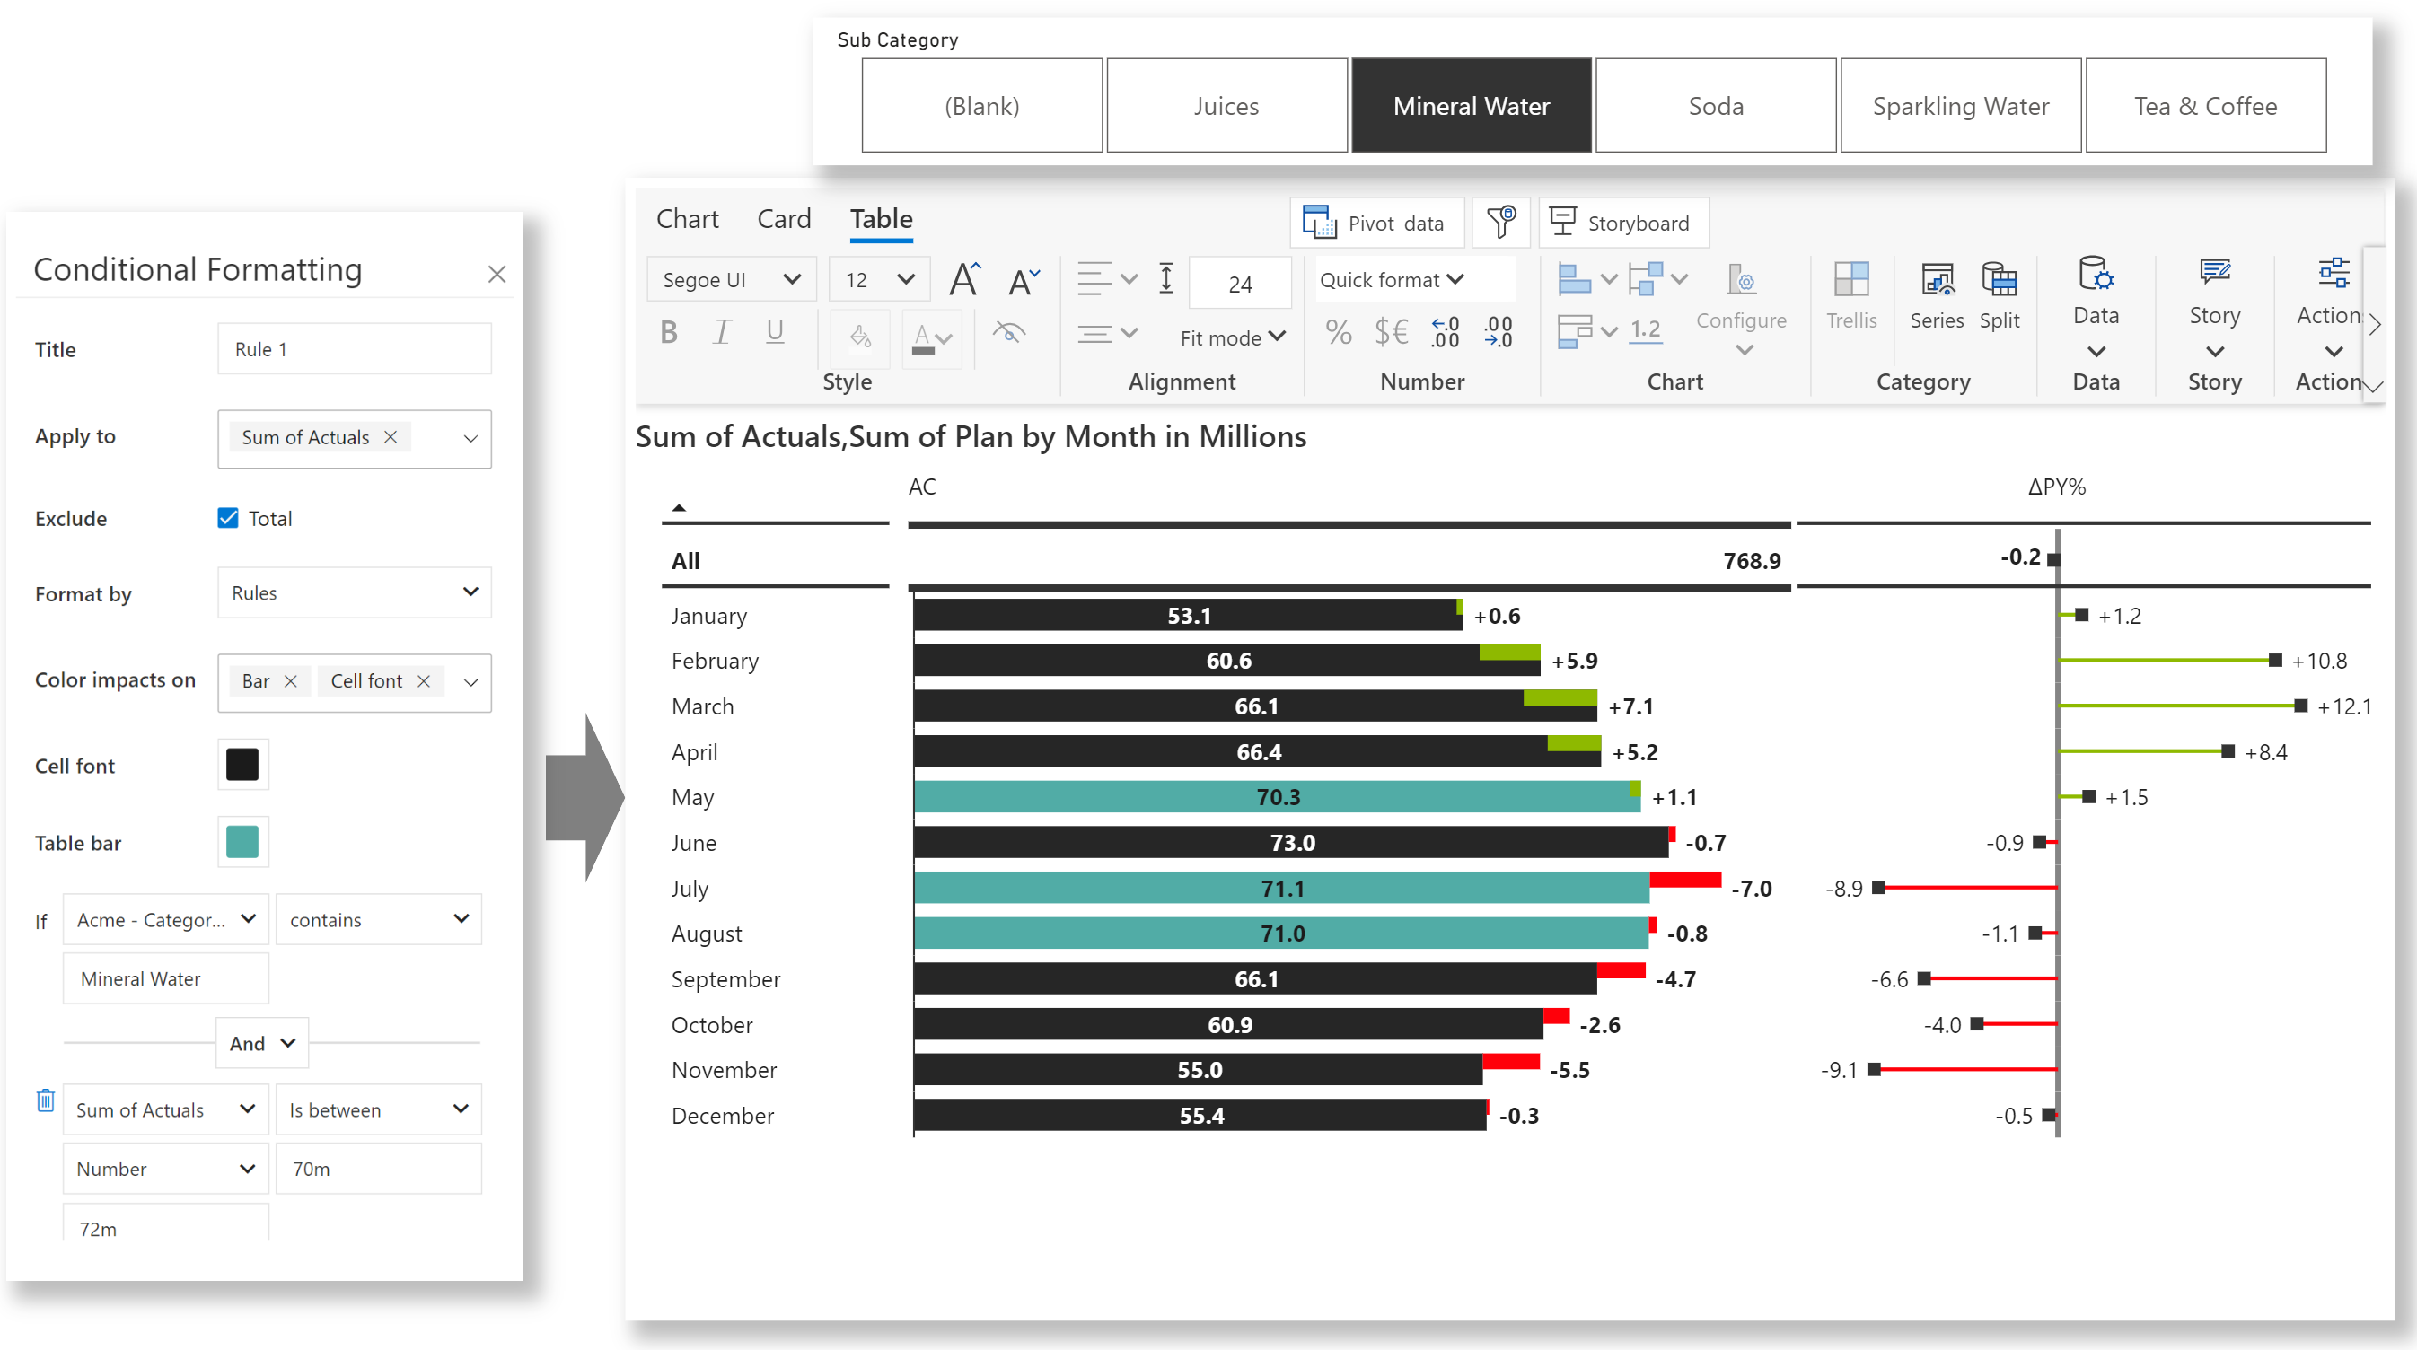Viewport: 2417px width, 1350px height.
Task: Click the increase font size icon
Action: pyautogui.click(x=964, y=279)
